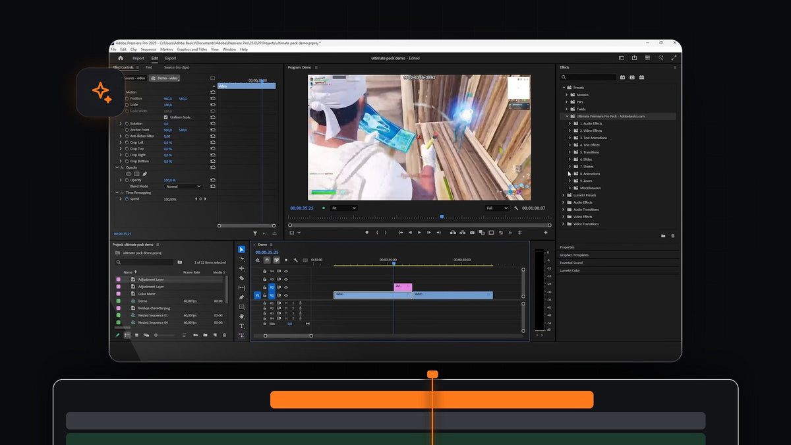Toggle Linked Selection in timeline
The height and width of the screenshot is (445, 791).
277,260
